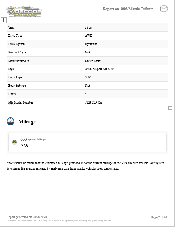175x227 pixels.
Task: Click the Report generated date in footer
Action: point(26,217)
